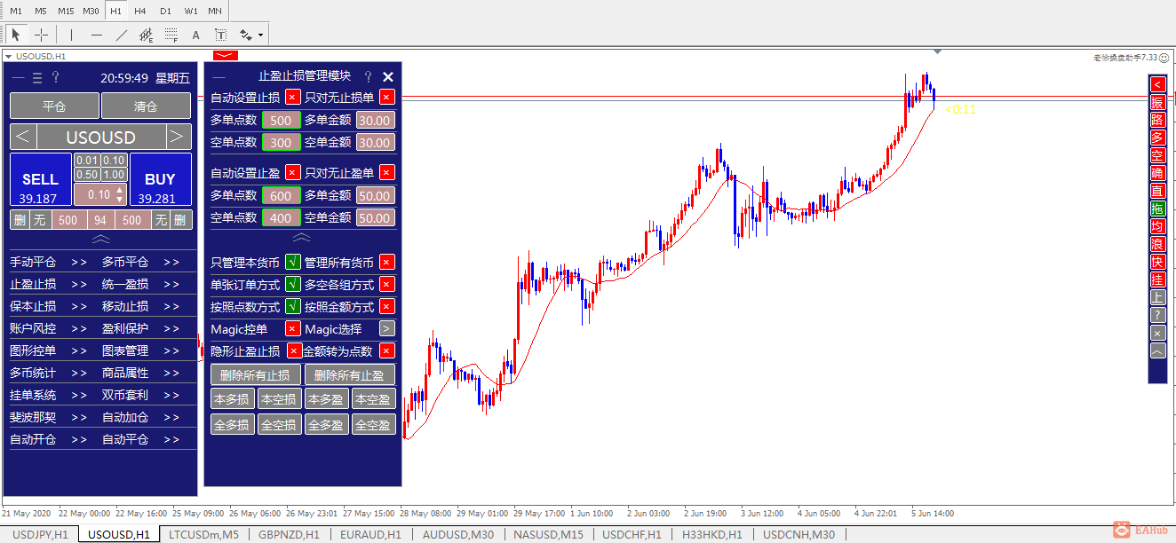The image size is (1176, 543).
Task: Select the text label tool
Action: 221,35
